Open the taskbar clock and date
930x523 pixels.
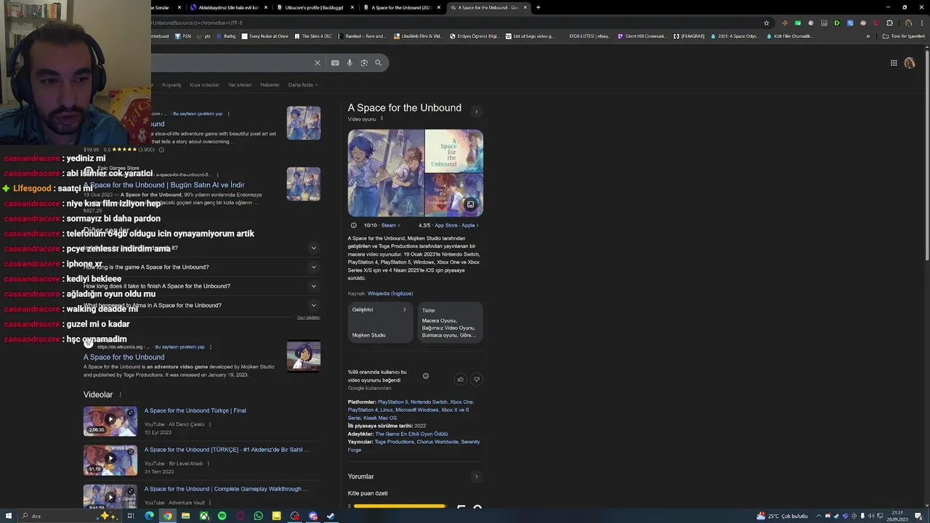pyautogui.click(x=897, y=516)
